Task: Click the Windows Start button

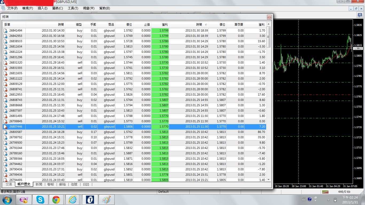Action: pos(7,199)
